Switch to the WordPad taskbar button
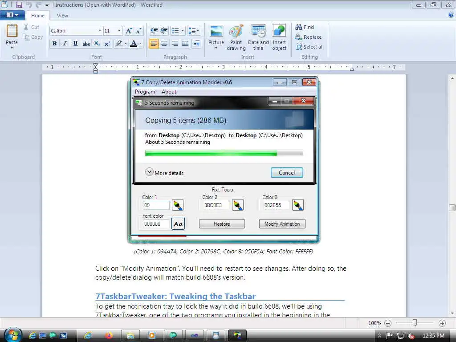 [216, 336]
